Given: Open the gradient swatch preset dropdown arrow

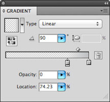Looking at the screenshot, I should pyautogui.click(x=22, y=25).
